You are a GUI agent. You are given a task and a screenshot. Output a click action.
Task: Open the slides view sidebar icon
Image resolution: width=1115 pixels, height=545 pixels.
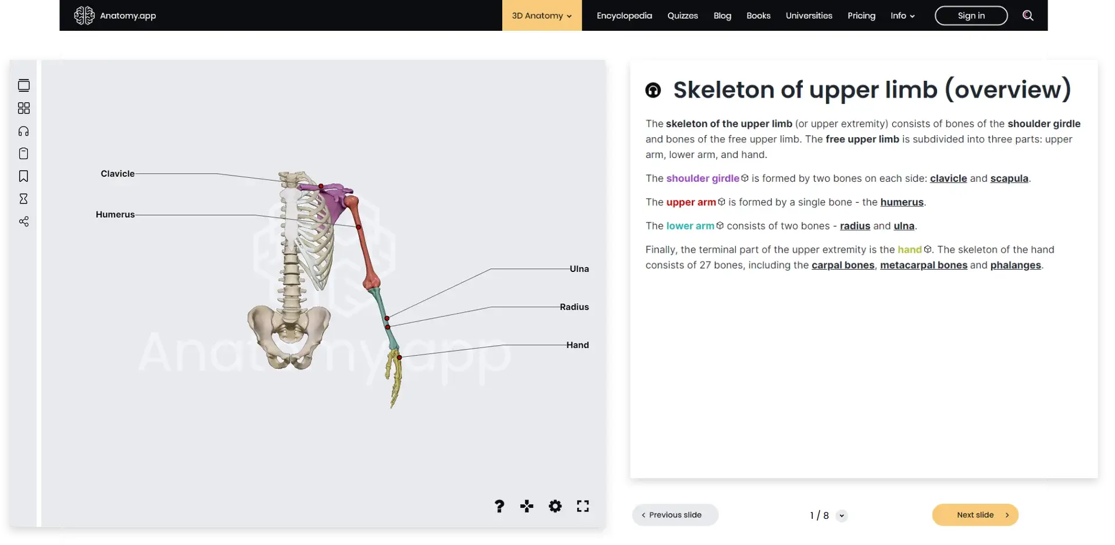24,85
